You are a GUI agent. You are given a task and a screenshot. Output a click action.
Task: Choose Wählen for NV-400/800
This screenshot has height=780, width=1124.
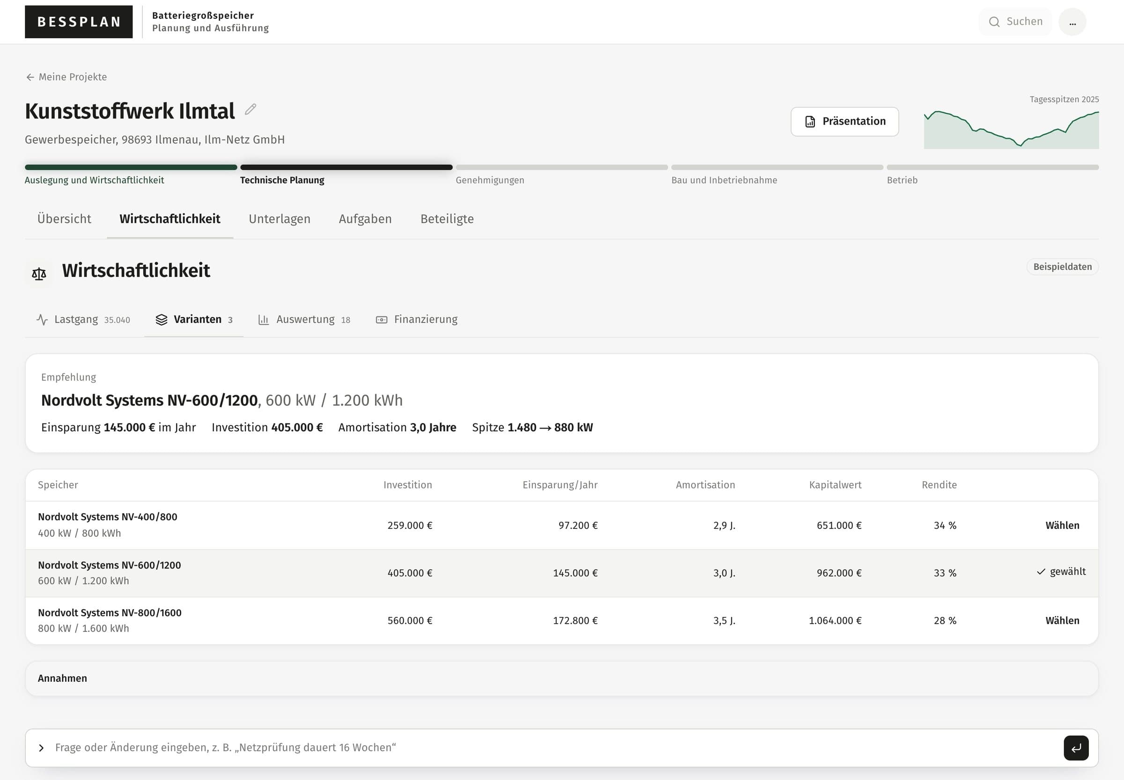click(1062, 525)
